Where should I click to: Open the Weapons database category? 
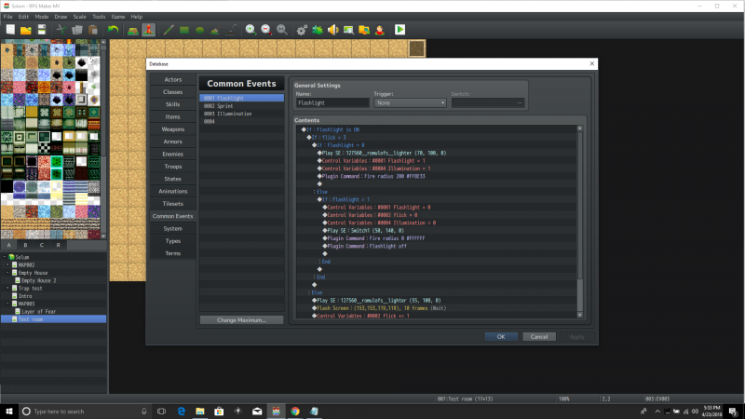pos(173,129)
